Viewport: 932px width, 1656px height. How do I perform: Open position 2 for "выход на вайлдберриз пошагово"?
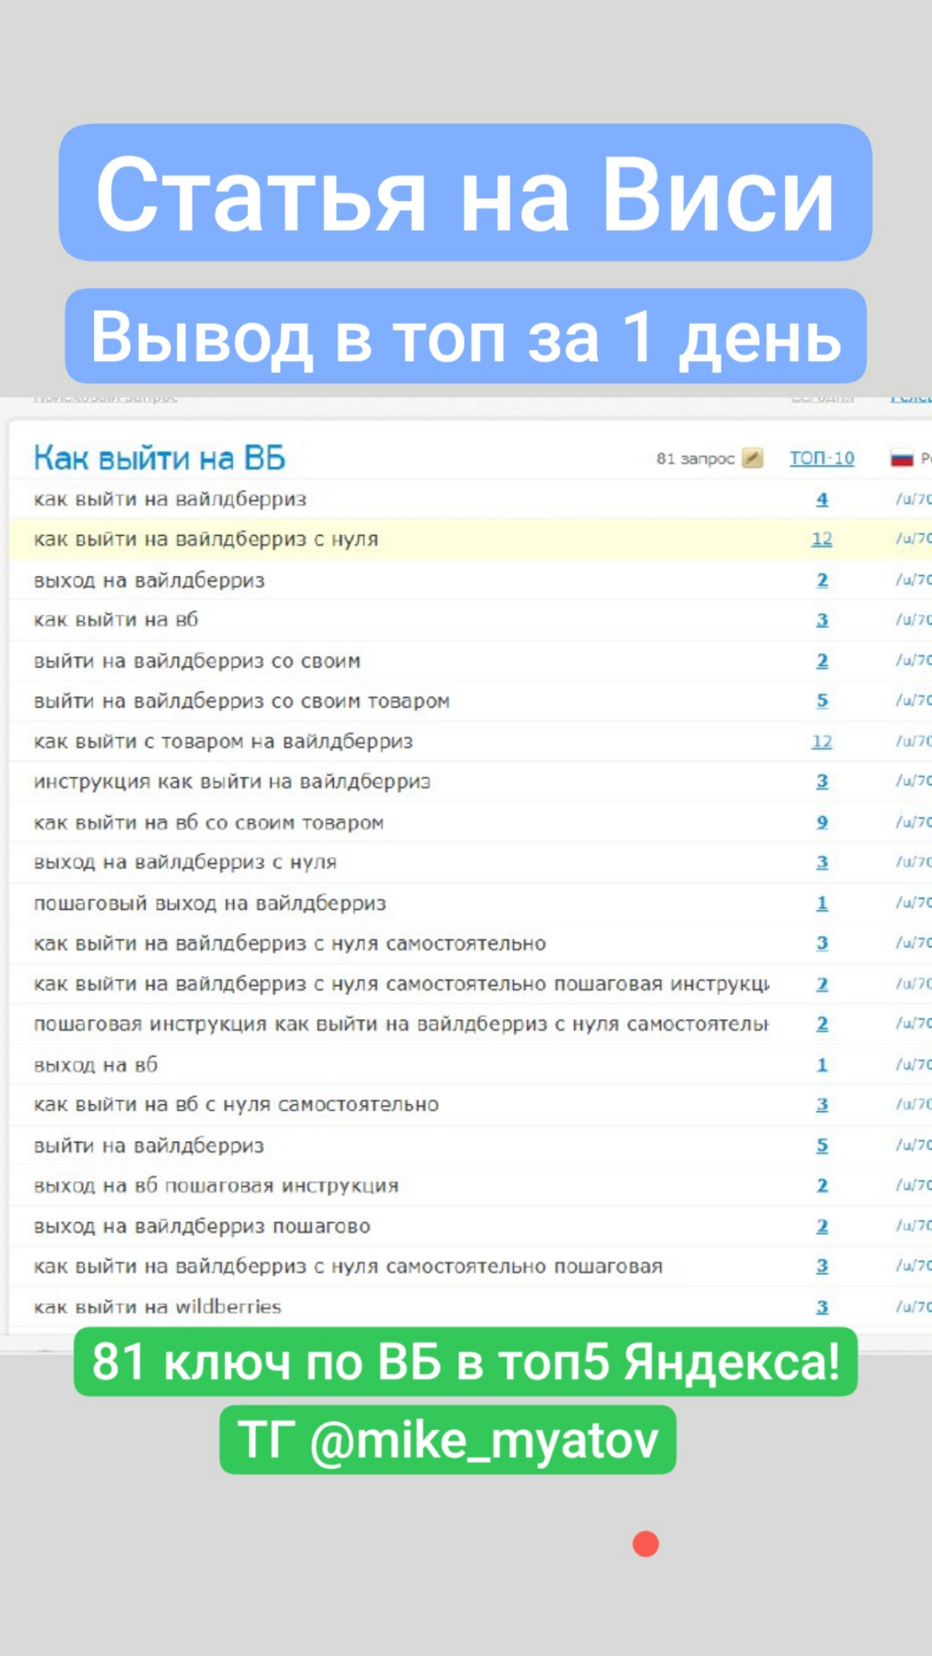822,1226
